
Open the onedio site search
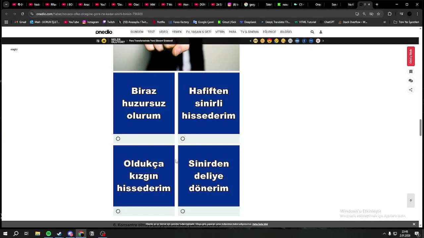(x=312, y=32)
